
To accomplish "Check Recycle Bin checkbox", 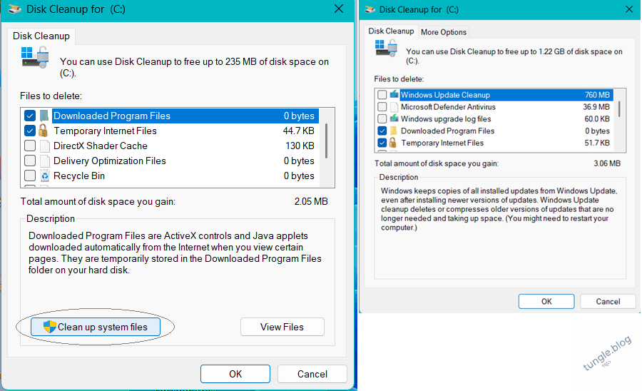I will point(30,176).
